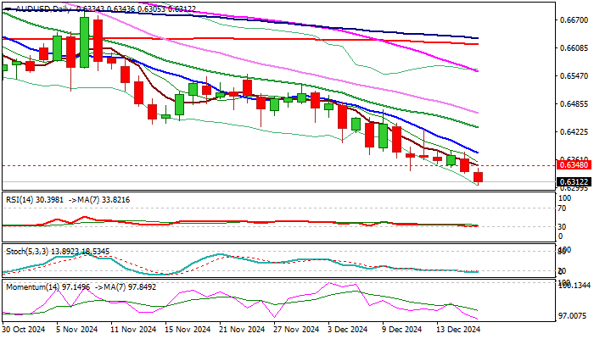Click the 100.1344 value on Momentum scale
Viewport: 594px width, 339px height.
click(x=575, y=286)
